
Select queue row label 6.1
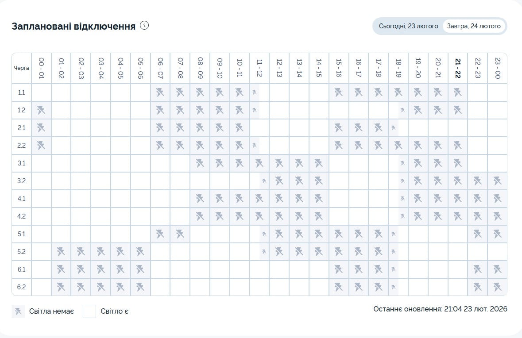[x=22, y=269]
